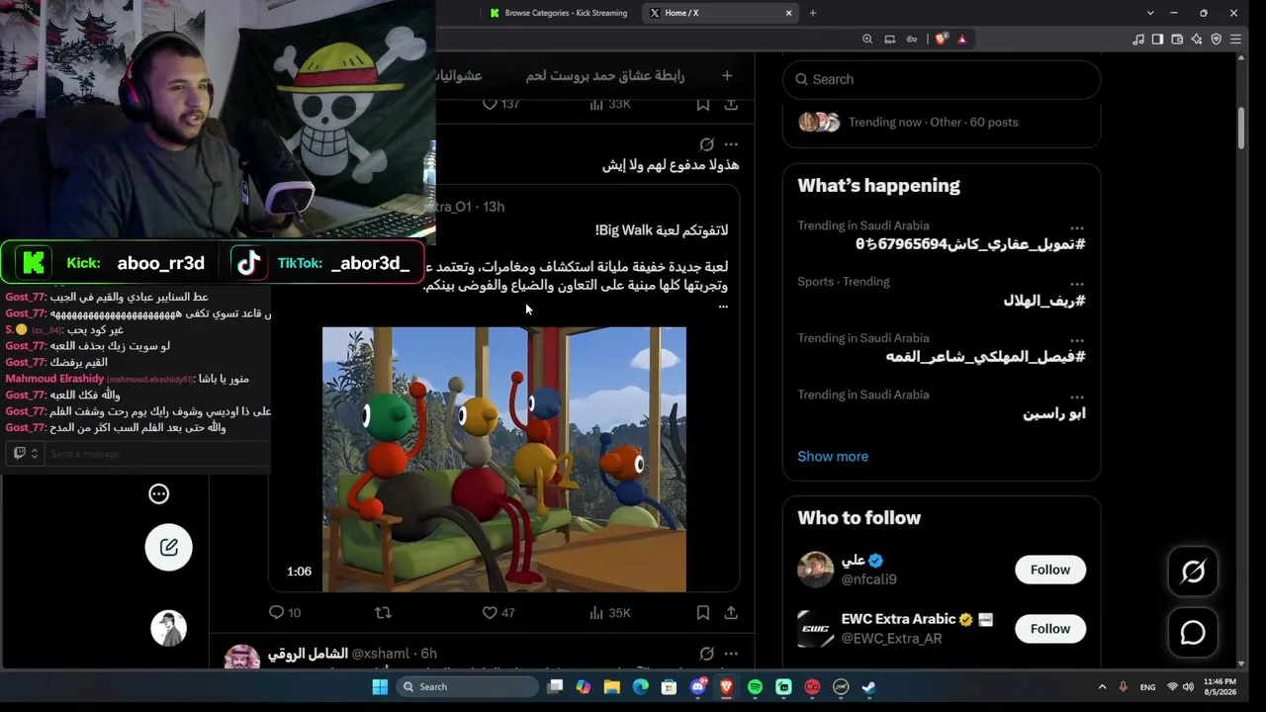Reply to the Big Walk post
Screen dimensions: 1266x712
(285, 613)
